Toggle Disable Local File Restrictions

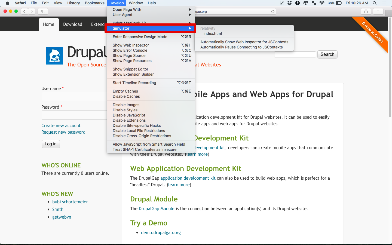(151, 131)
